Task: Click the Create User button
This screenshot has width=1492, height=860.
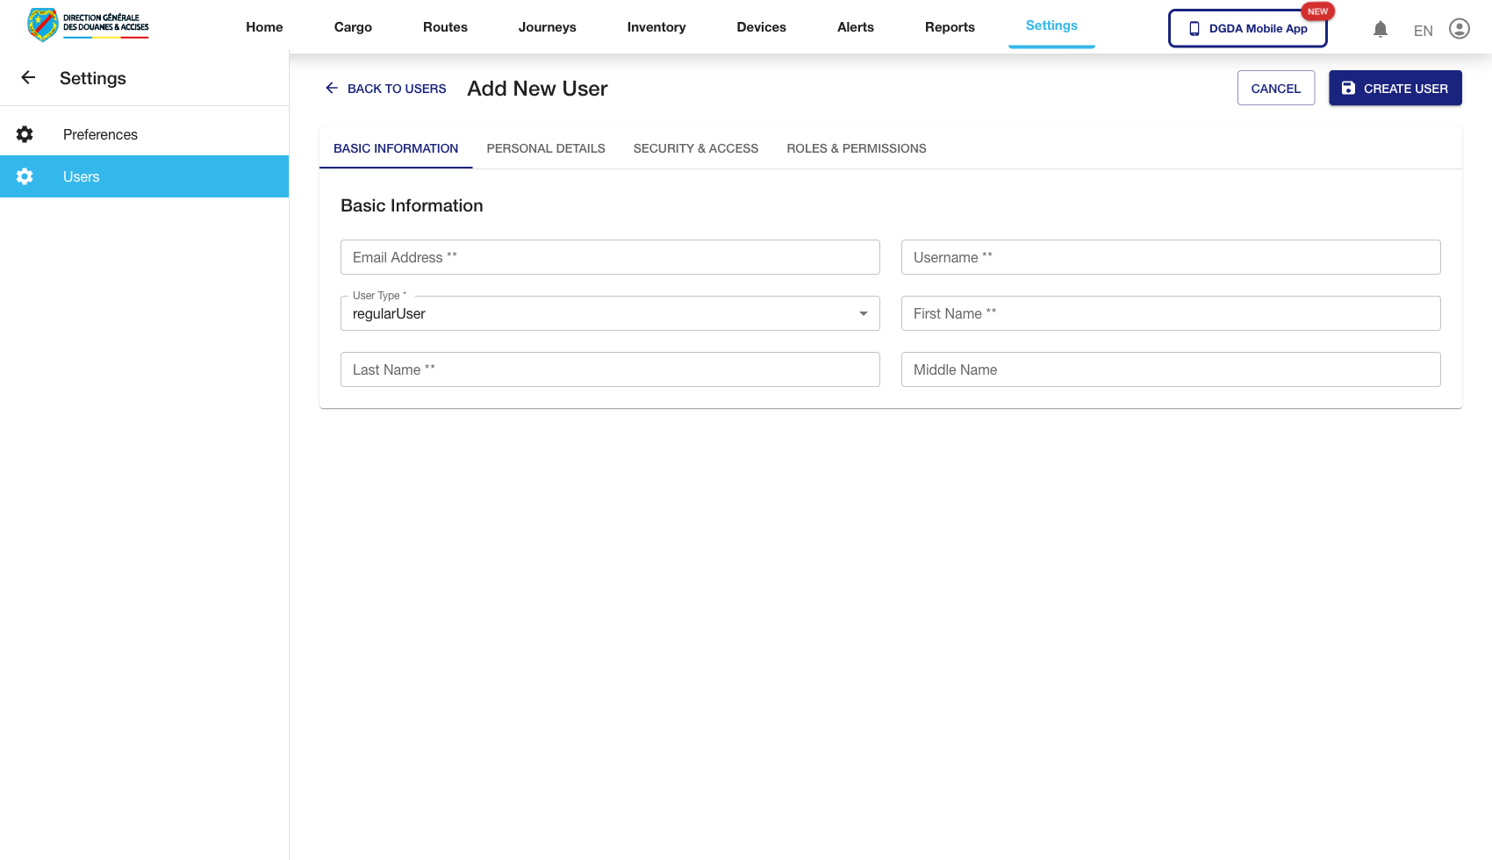Action: (1395, 88)
